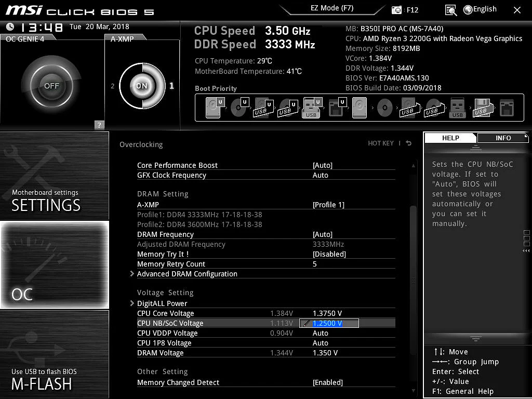Image resolution: width=532 pixels, height=399 pixels.
Task: Click the help panel's bottom handle
Action: [x=476, y=339]
